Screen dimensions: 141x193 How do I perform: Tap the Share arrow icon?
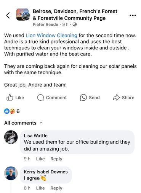pyautogui.click(x=116, y=98)
